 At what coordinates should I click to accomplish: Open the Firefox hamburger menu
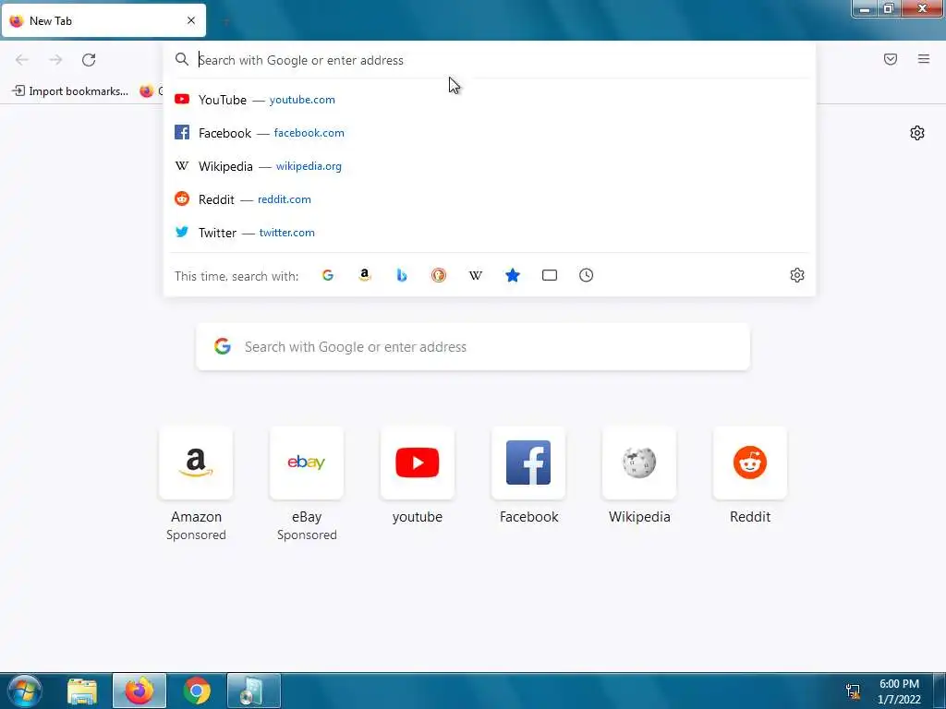coord(924,59)
